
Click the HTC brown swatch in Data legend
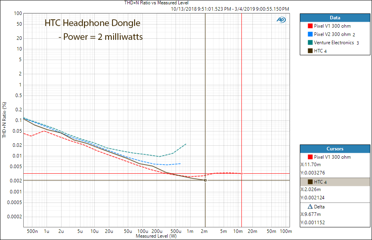[x=310, y=51]
